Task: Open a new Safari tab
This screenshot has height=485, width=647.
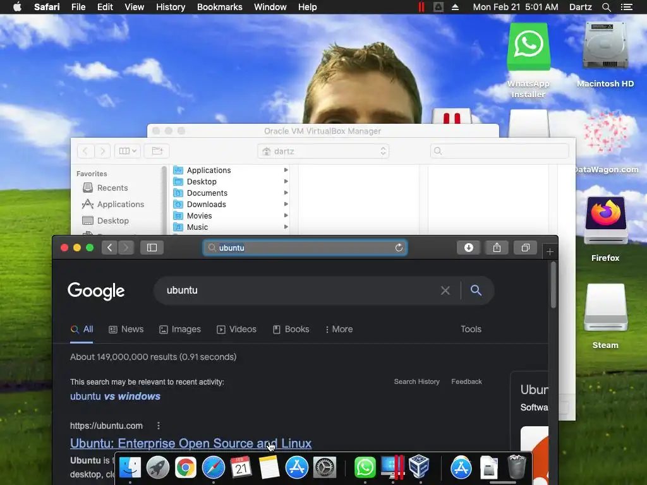Action: click(x=550, y=251)
